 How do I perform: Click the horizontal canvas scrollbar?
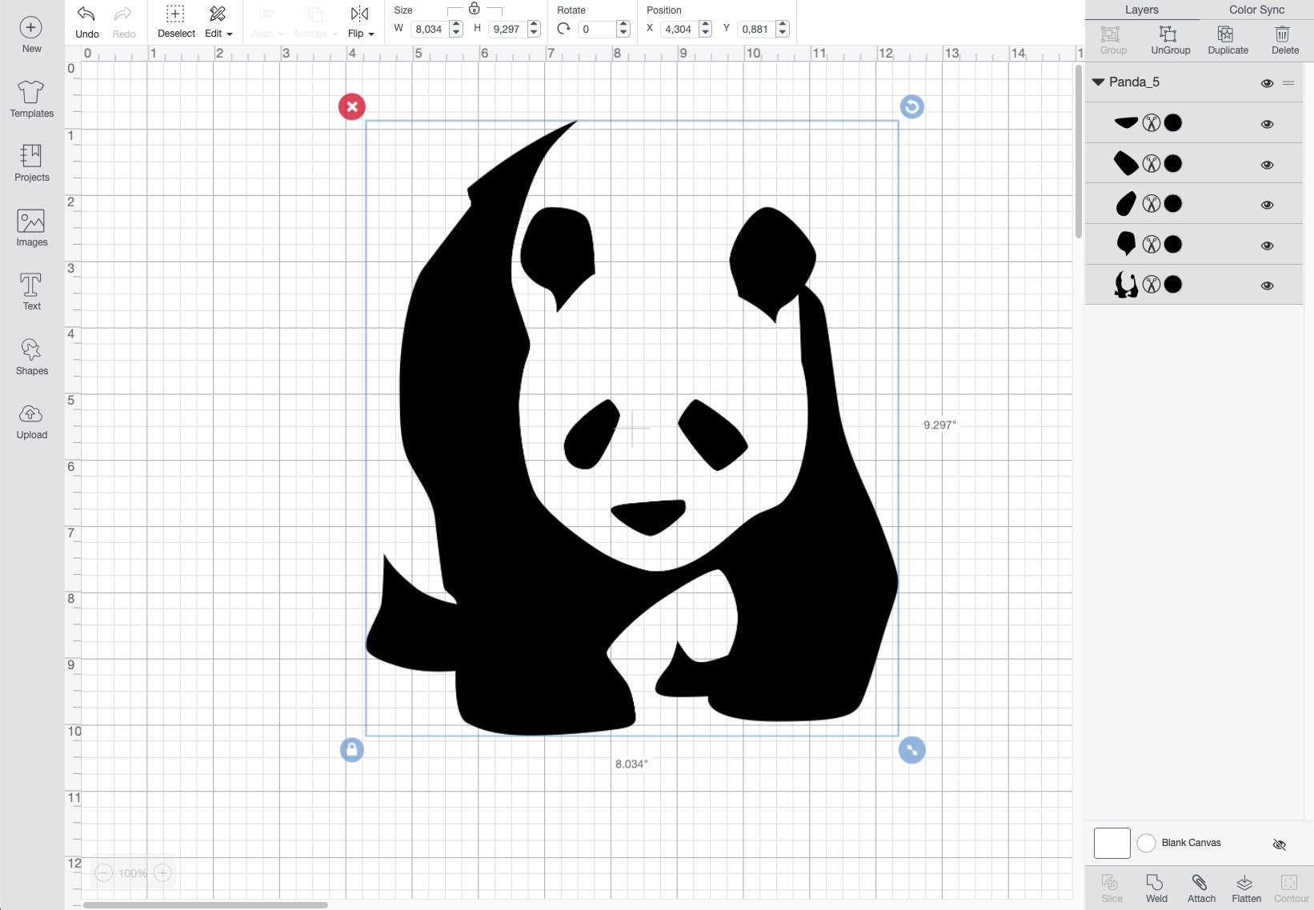tap(205, 905)
